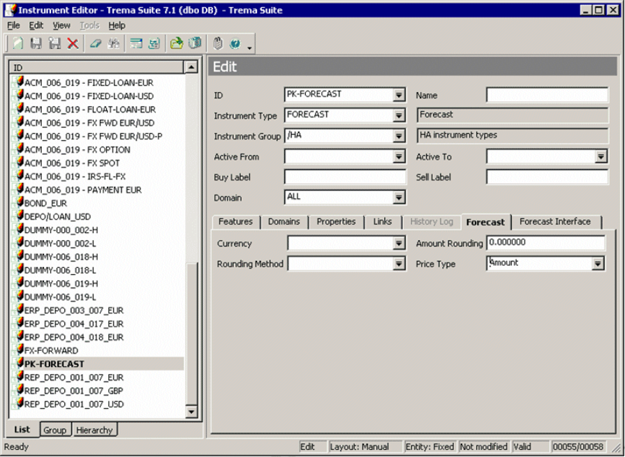Click the Amount Rounding input field

click(x=545, y=243)
